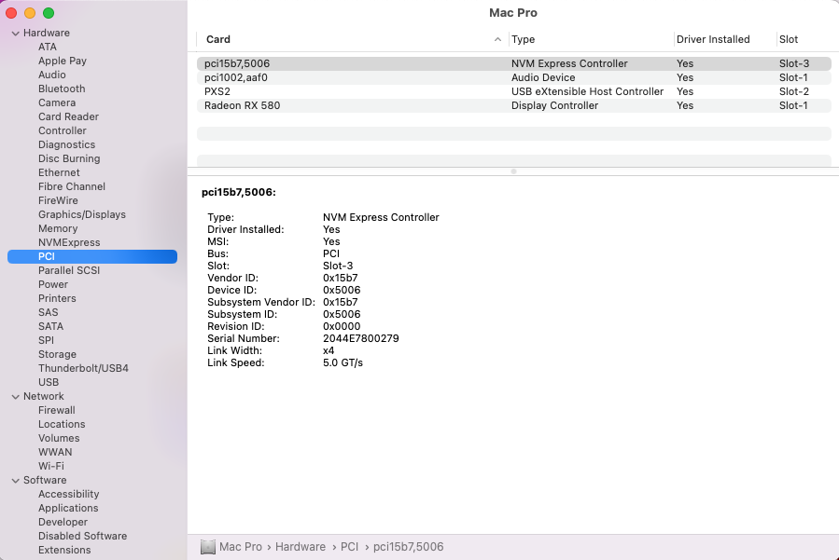Select Power in the sidebar
839x560 pixels.
(x=53, y=284)
